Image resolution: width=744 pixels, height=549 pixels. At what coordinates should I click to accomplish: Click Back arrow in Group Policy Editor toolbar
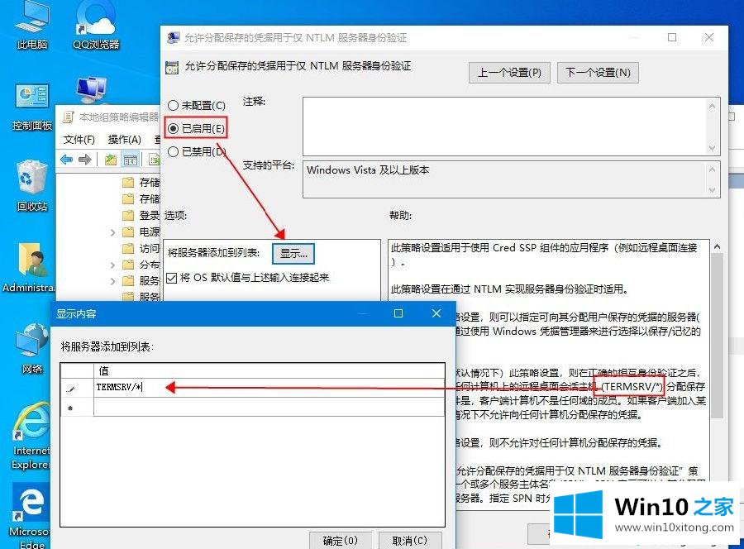tap(66, 160)
